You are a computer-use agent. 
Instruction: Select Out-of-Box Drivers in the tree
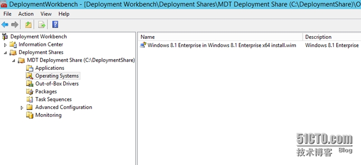pos(57,84)
